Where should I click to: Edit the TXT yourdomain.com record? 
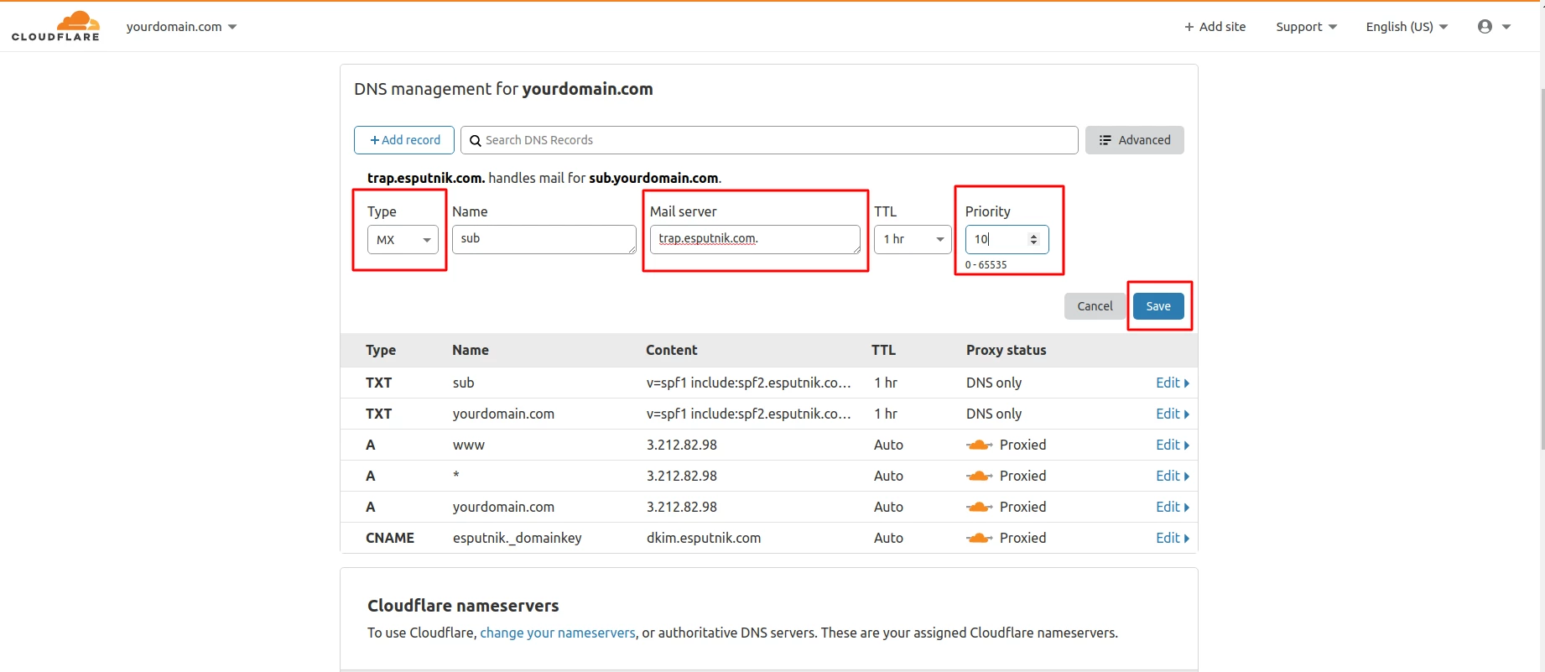point(1172,414)
